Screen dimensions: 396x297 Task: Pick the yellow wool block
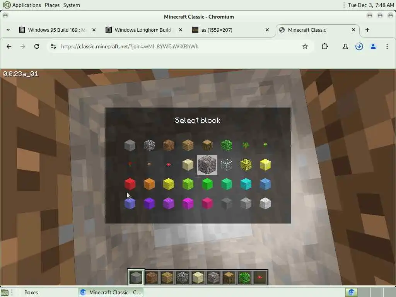(169, 184)
